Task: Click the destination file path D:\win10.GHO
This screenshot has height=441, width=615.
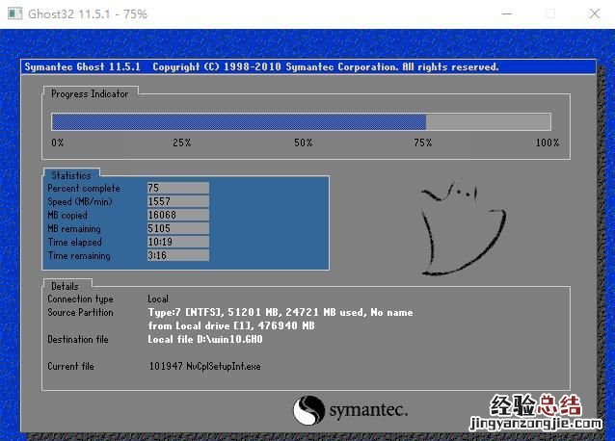Action: (x=204, y=340)
